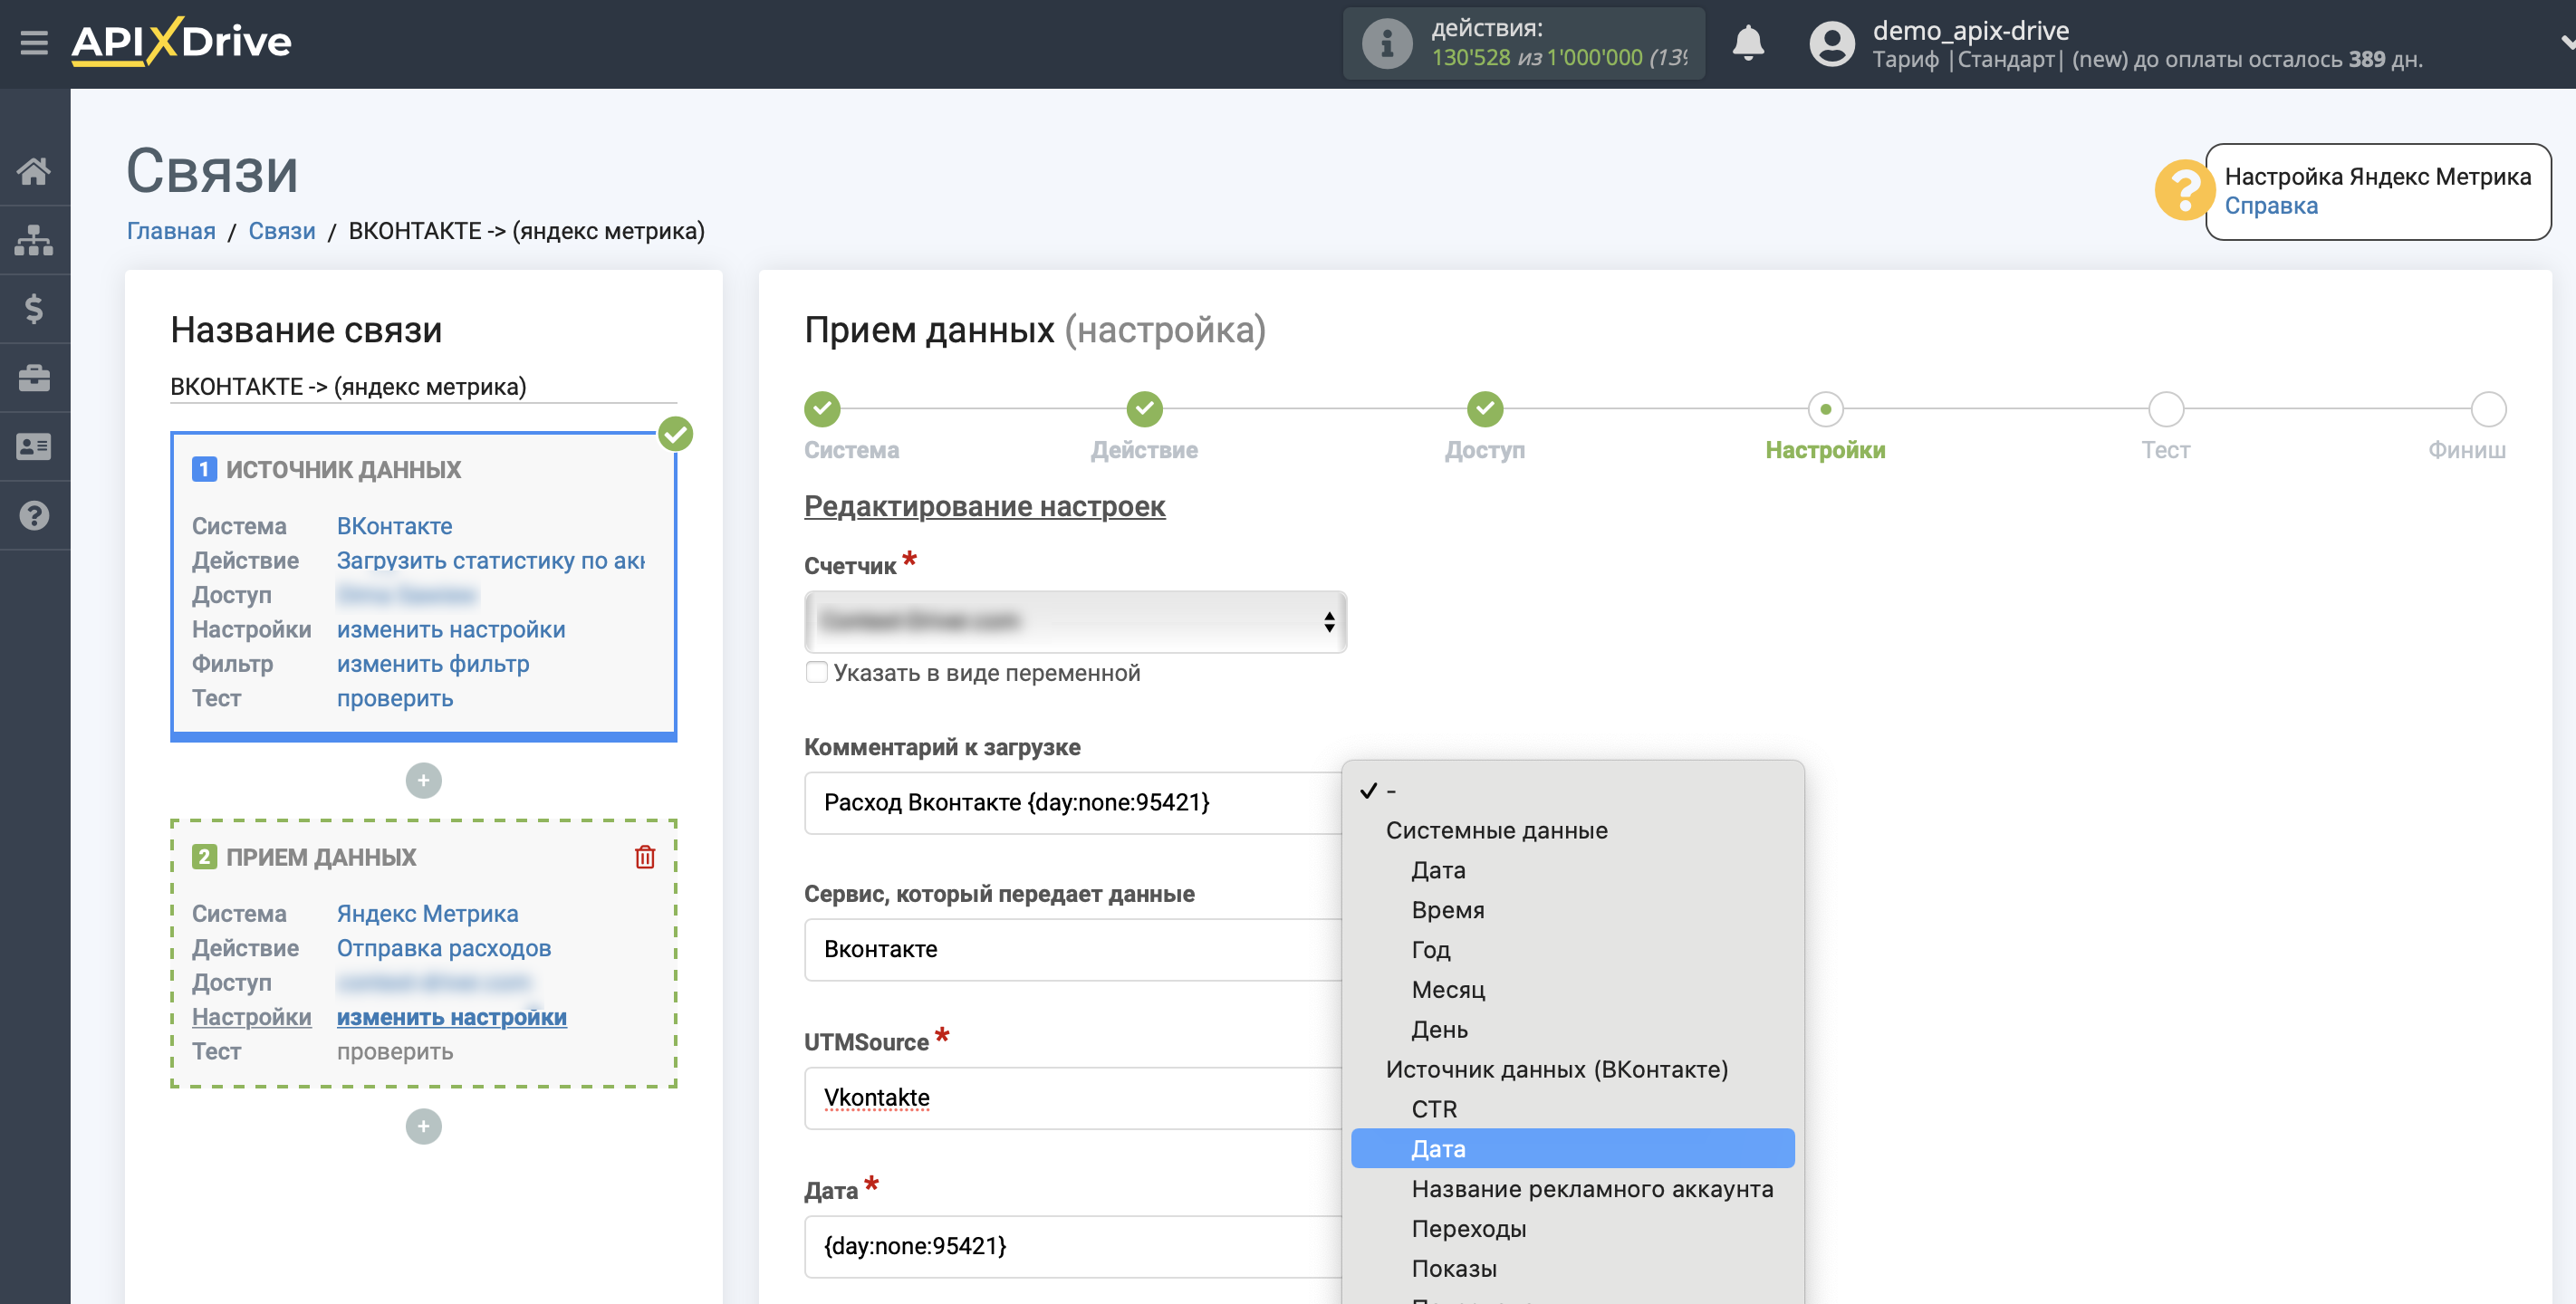Click 'изменить фильтр' link

click(433, 663)
